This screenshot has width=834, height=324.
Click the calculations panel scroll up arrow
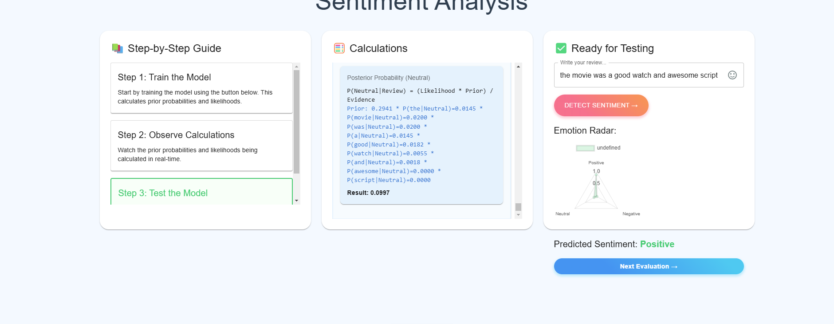518,66
